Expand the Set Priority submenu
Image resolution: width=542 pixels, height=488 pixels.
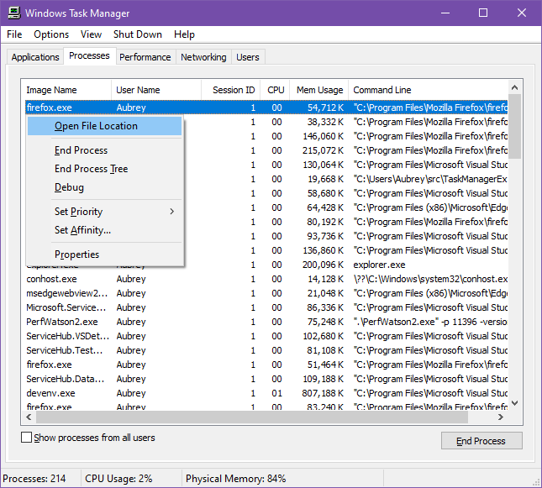pos(104,212)
